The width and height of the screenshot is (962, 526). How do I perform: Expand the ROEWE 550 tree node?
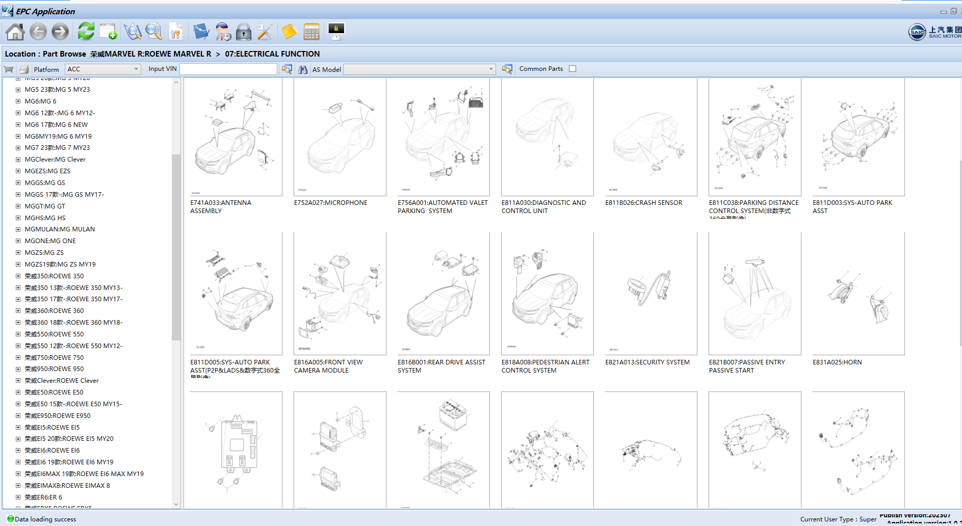tap(18, 334)
